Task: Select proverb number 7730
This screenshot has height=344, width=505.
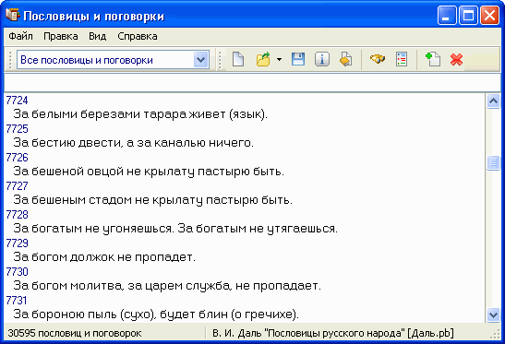Action: 17,272
